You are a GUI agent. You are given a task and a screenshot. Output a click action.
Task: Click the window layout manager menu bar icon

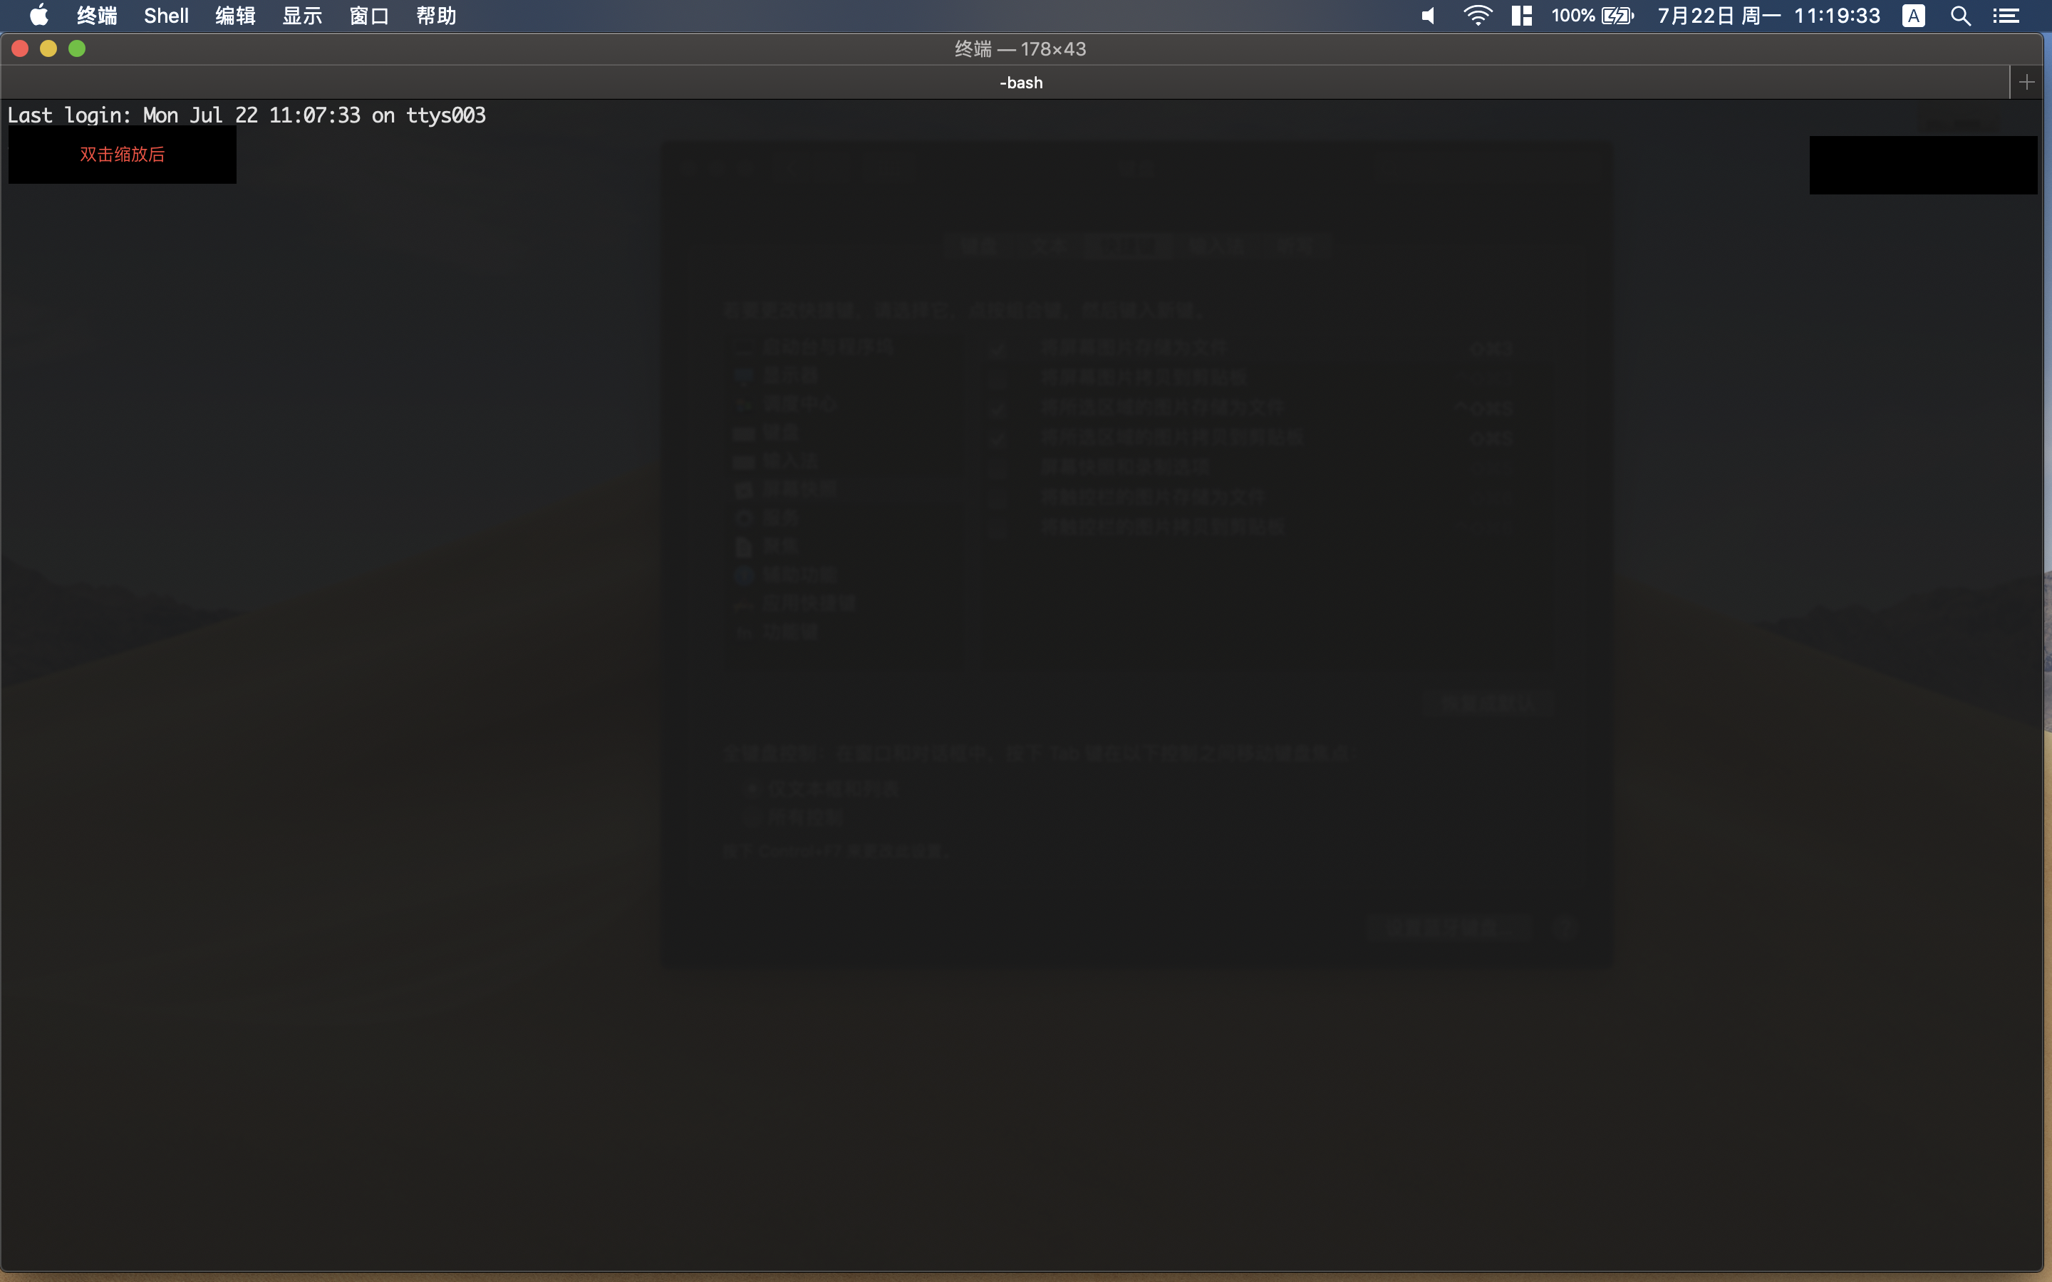1521,15
